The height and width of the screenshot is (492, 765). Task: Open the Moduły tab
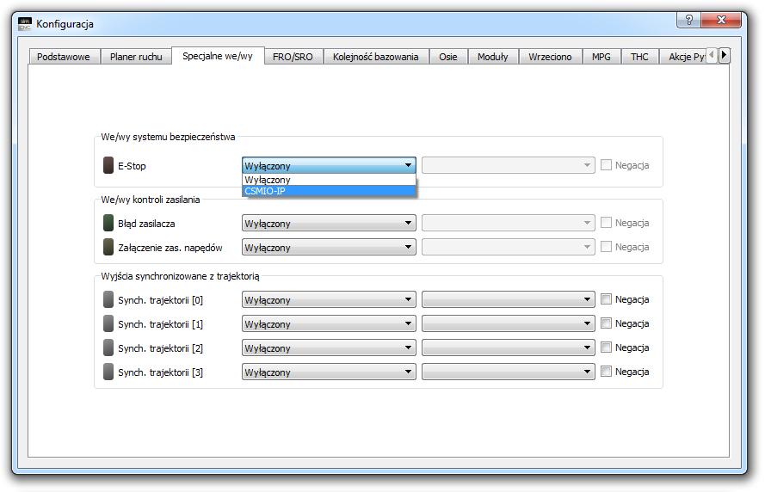coord(493,57)
